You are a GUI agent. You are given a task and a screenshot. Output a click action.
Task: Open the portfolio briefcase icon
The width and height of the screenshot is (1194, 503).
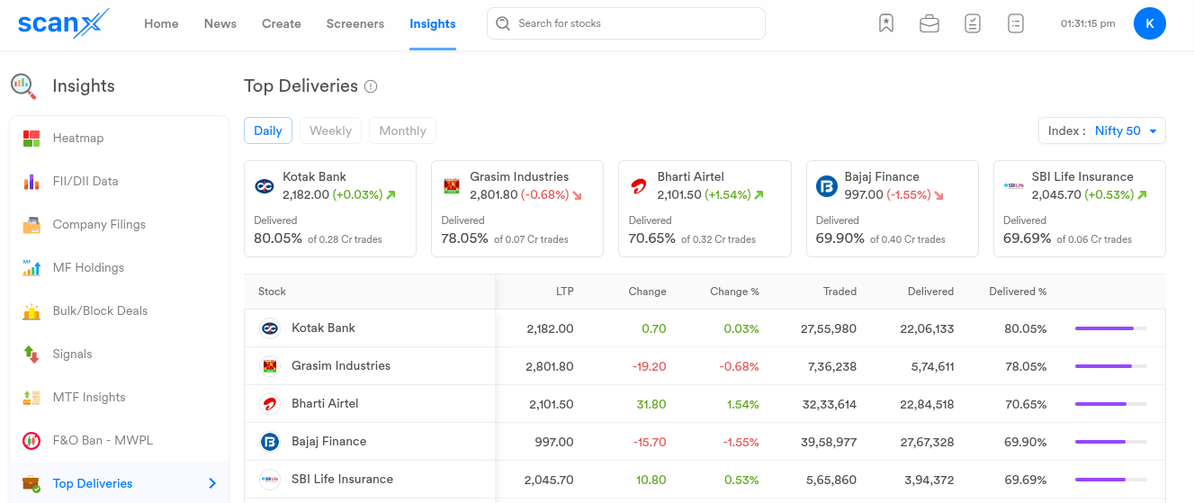point(929,23)
